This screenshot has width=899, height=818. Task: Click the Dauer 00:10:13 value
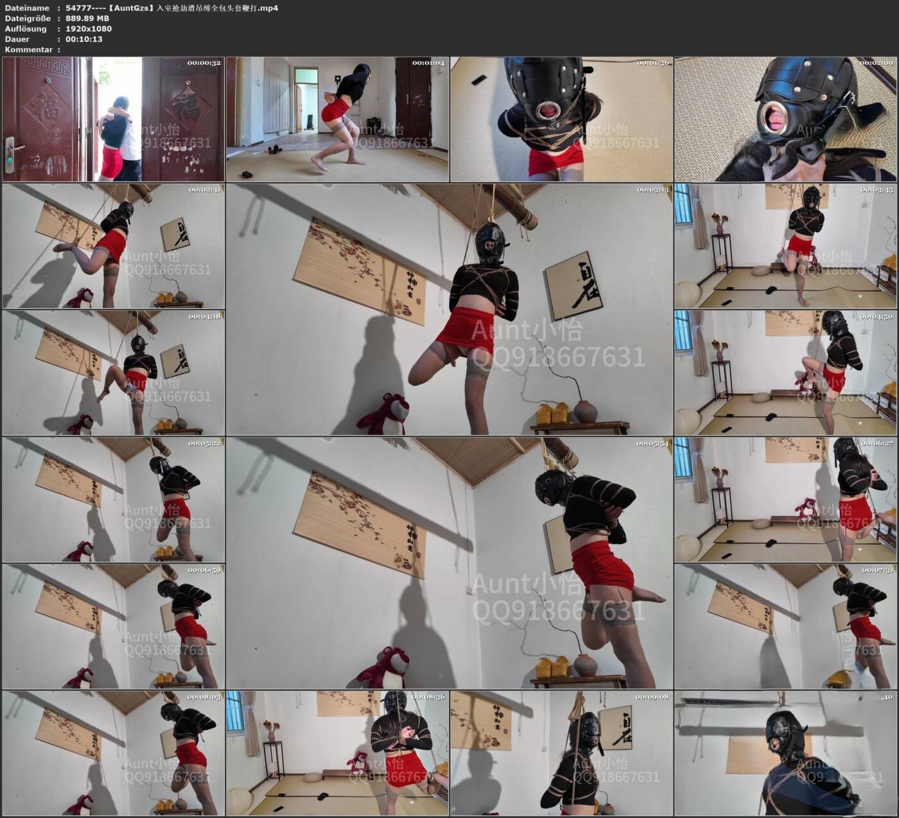click(x=84, y=39)
